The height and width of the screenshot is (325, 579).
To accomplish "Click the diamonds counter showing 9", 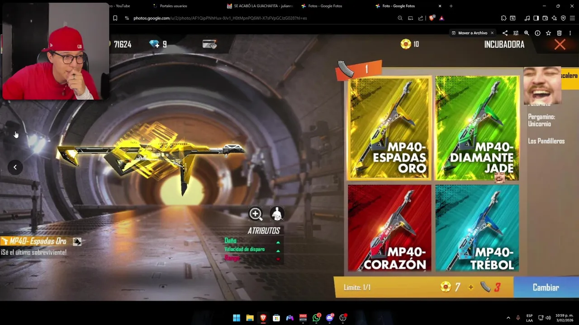I will tap(158, 44).
